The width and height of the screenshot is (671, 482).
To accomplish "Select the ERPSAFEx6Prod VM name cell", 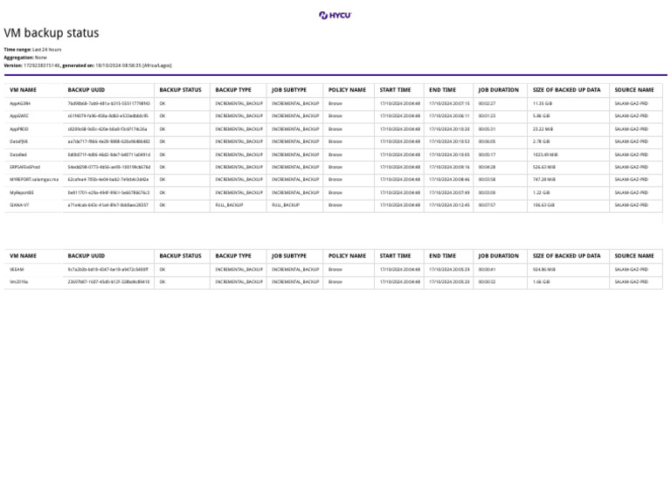I will point(24,168).
